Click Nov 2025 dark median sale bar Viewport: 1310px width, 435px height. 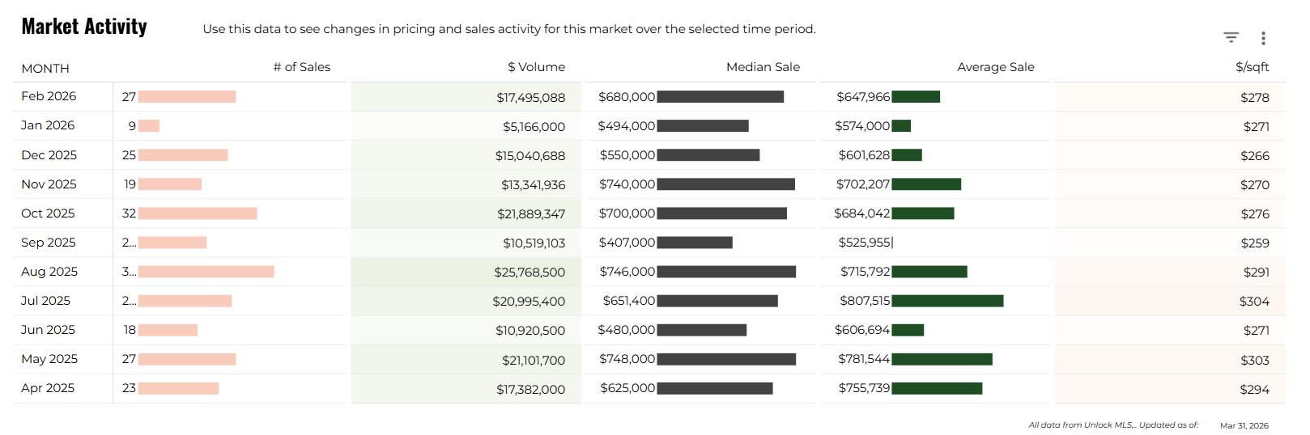tap(725, 184)
